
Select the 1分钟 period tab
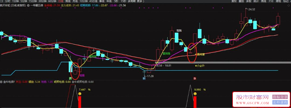(15, 1)
